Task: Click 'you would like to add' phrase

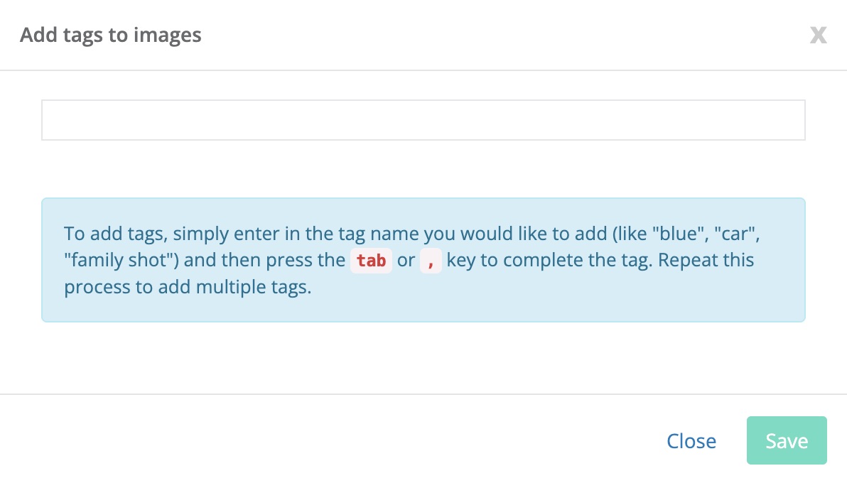Action: [515, 234]
